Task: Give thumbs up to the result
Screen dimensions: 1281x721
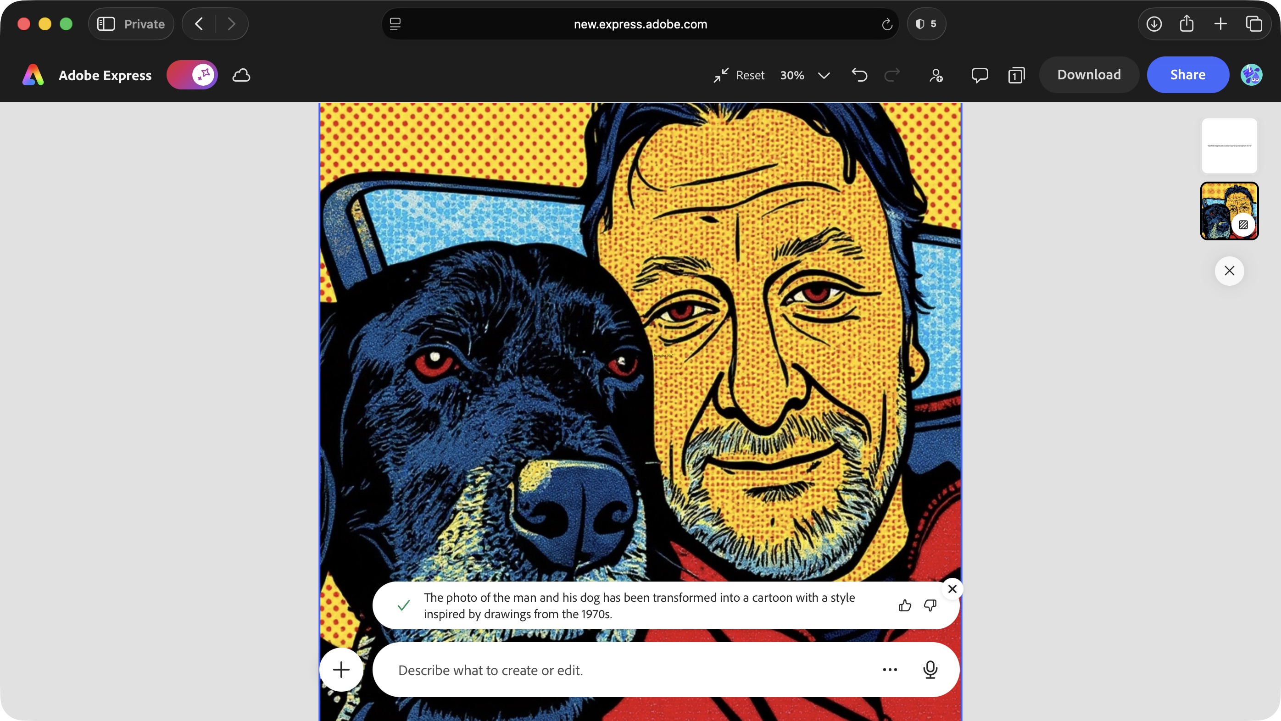Action: point(905,605)
